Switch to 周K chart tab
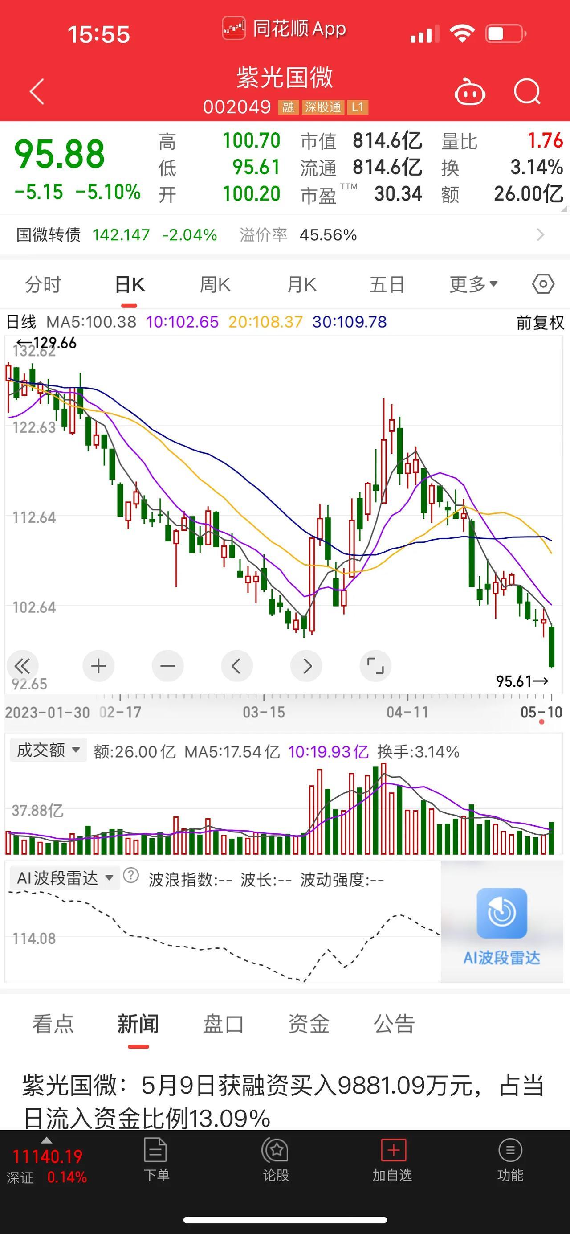 point(216,284)
